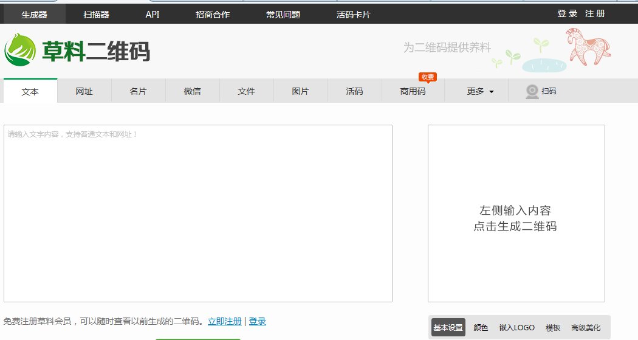Open the 模板 settings tab
Image resolution: width=638 pixels, height=340 pixels.
tap(553, 327)
